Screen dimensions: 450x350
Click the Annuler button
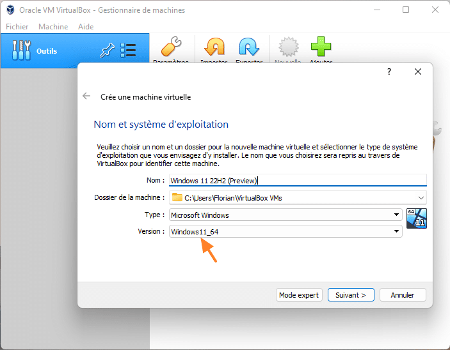click(x=403, y=295)
